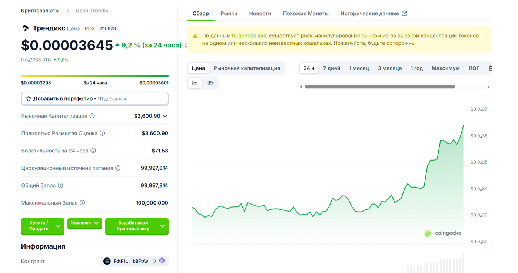Open the Рынки tab

coord(229,13)
